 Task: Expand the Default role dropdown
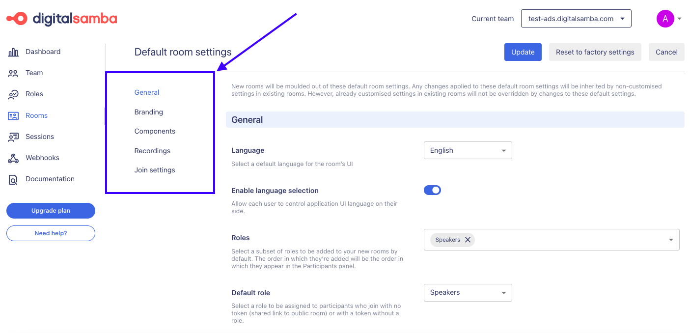click(468, 292)
